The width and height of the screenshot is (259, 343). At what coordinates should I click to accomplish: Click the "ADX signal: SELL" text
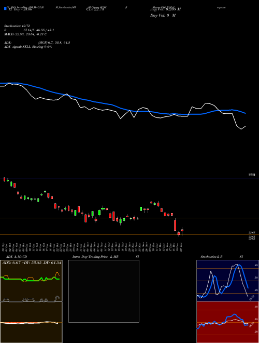(18, 47)
